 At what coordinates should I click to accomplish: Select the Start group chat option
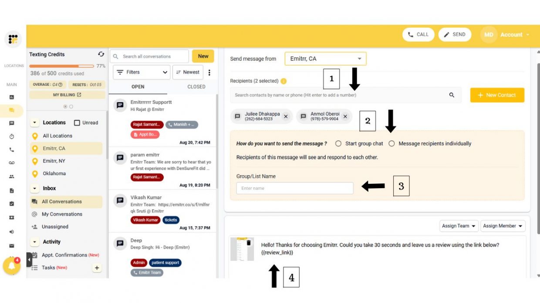338,143
